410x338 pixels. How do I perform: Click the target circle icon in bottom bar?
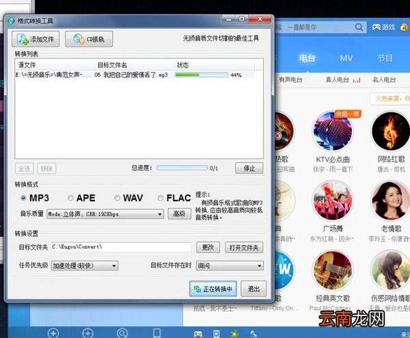pos(87,333)
